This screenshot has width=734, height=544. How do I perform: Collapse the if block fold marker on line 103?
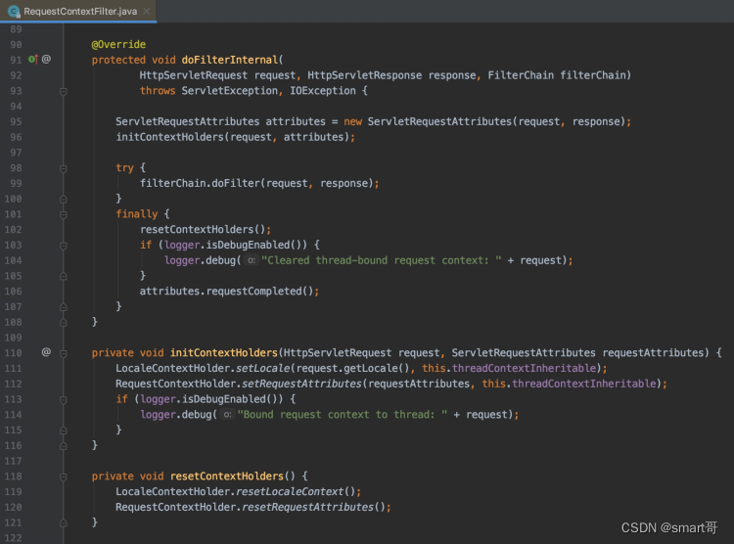coord(64,246)
